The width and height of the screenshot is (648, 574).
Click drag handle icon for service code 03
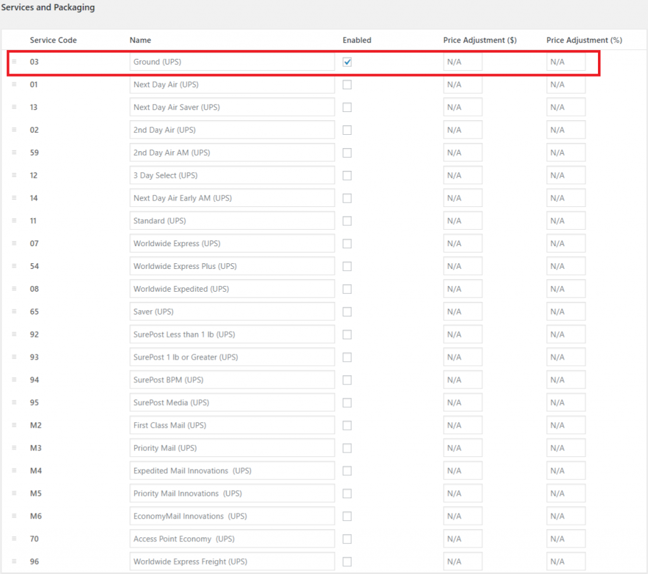pyautogui.click(x=14, y=61)
